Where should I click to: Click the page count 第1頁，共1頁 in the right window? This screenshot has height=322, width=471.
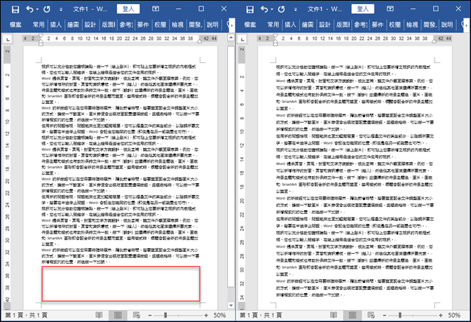coord(261,315)
